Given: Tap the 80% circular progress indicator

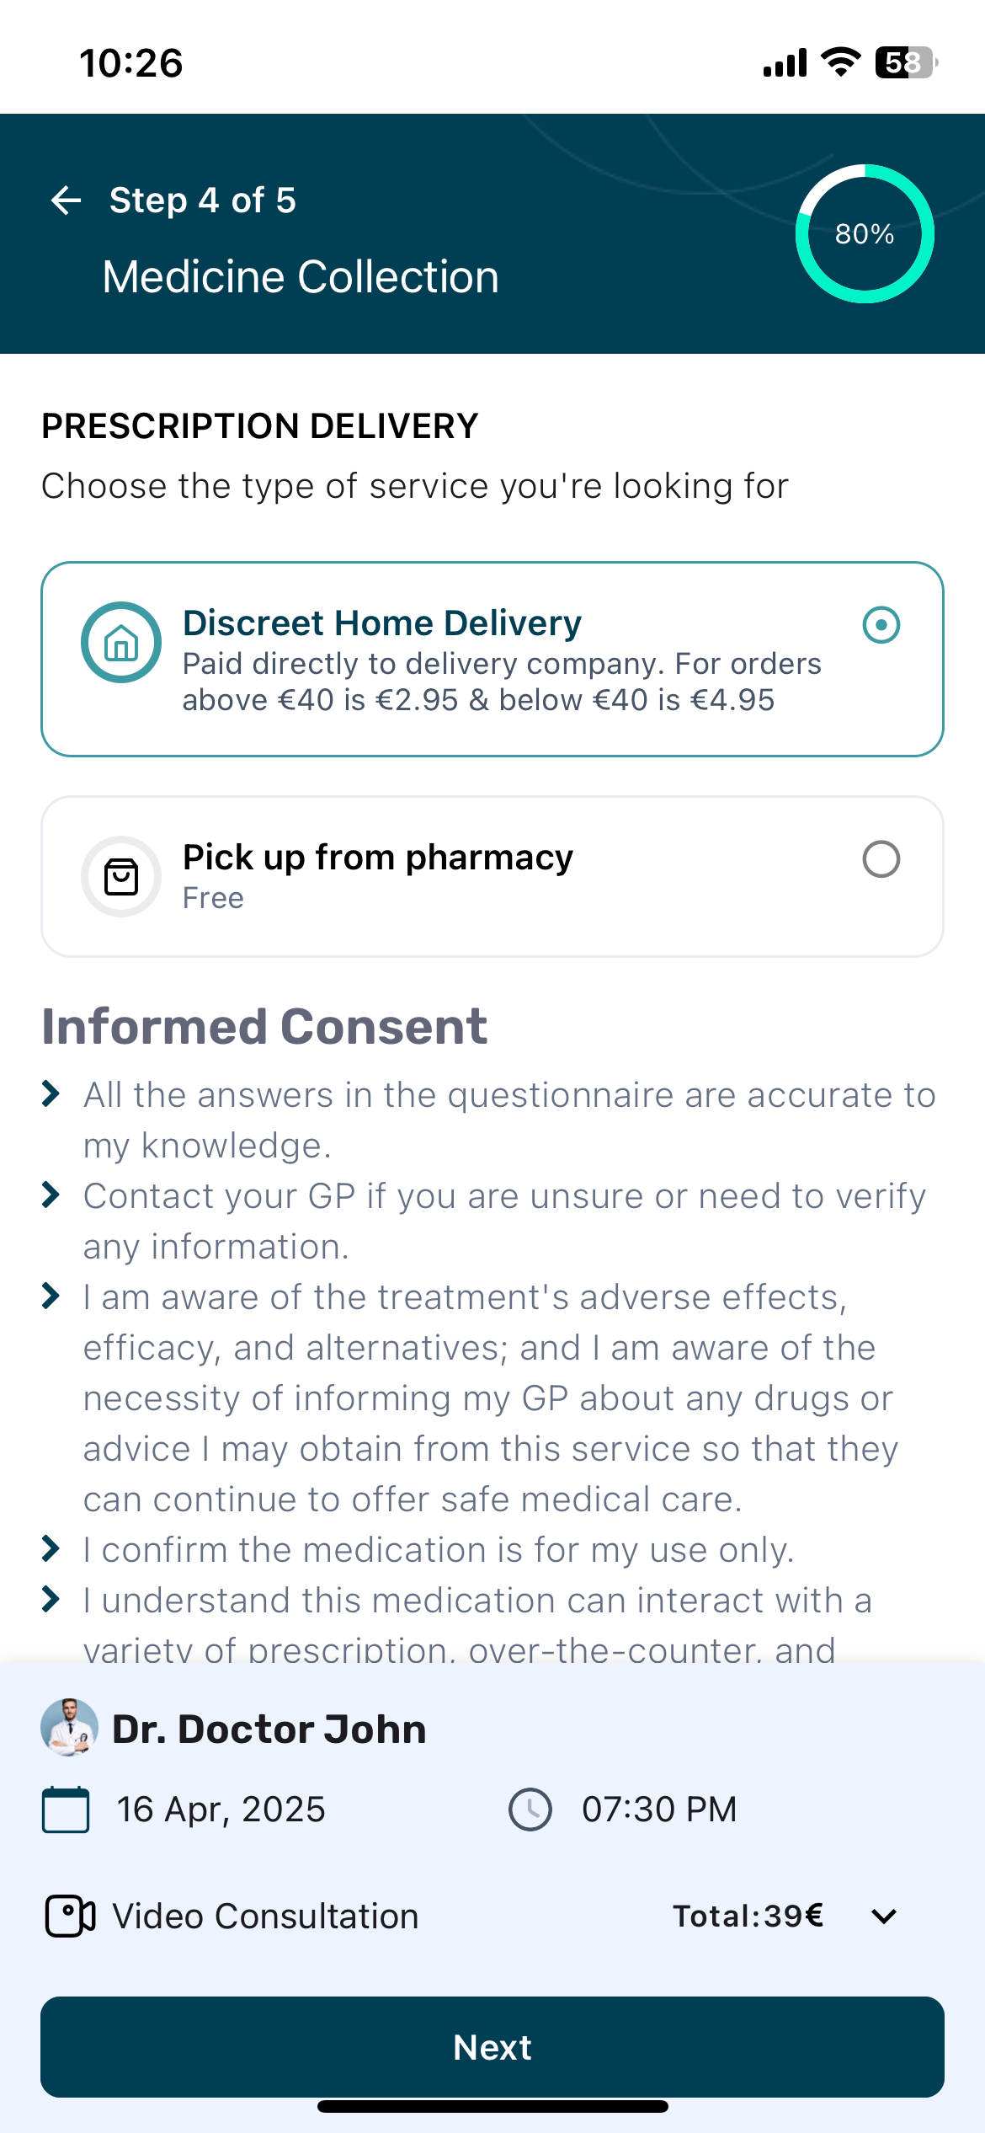Looking at the screenshot, I should point(865,233).
